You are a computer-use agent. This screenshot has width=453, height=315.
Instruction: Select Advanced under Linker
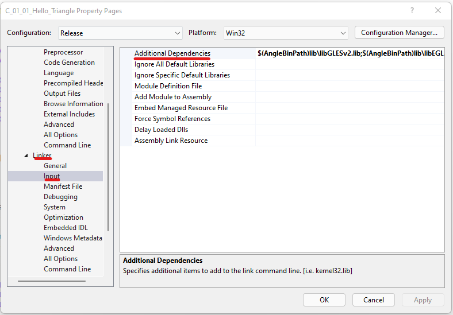pyautogui.click(x=59, y=248)
